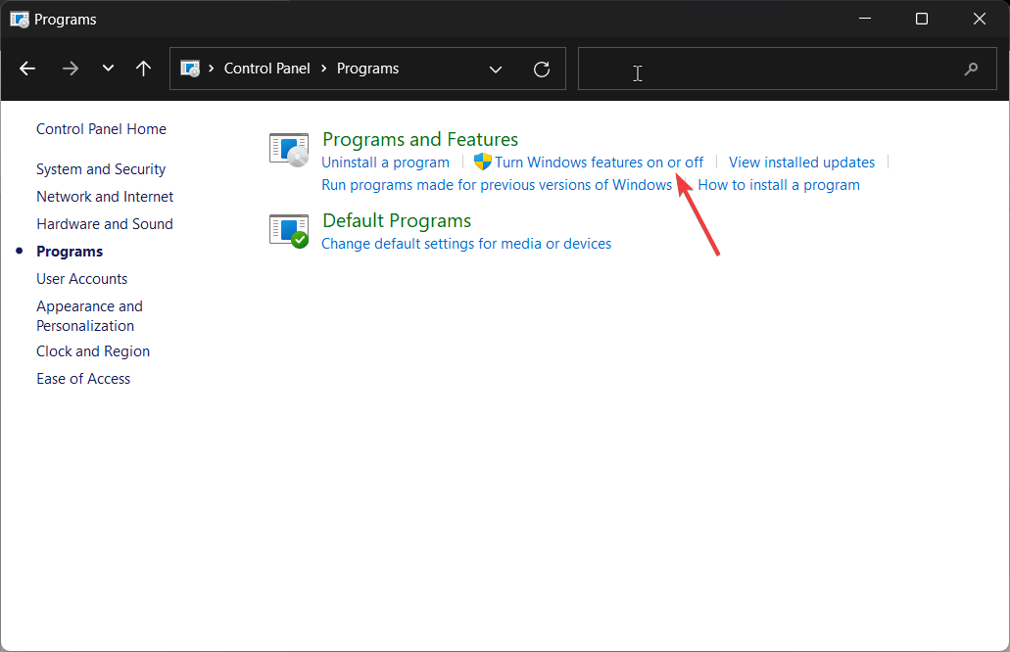Click the Programs and Features icon
Image resolution: width=1010 pixels, height=652 pixels.
[x=288, y=149]
